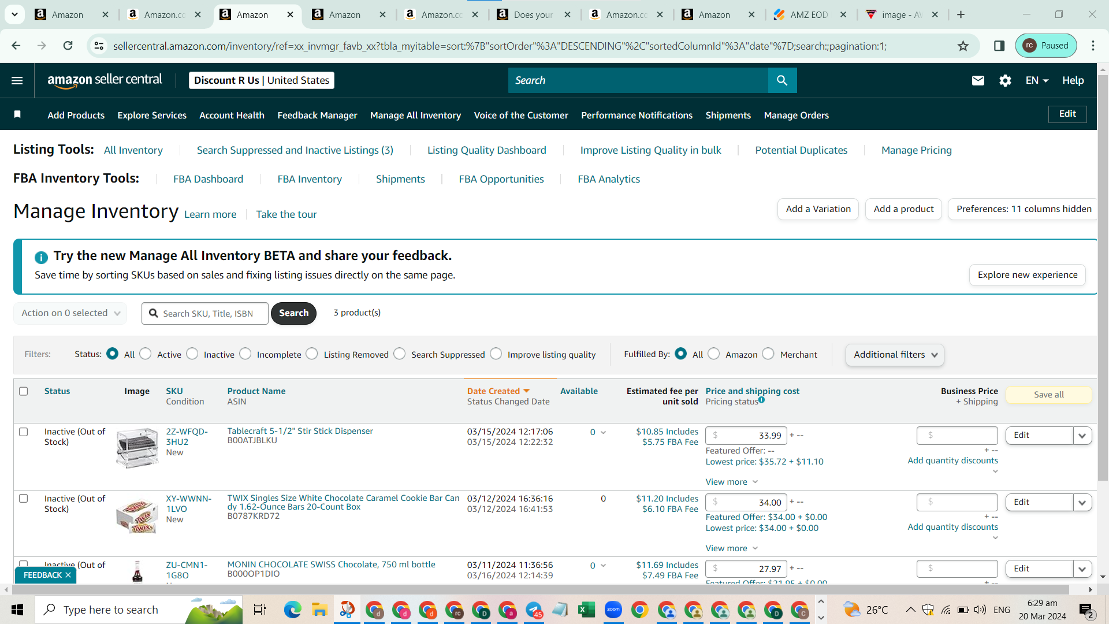Click Explore new experience button
Viewport: 1109px width, 624px height.
1027,275
